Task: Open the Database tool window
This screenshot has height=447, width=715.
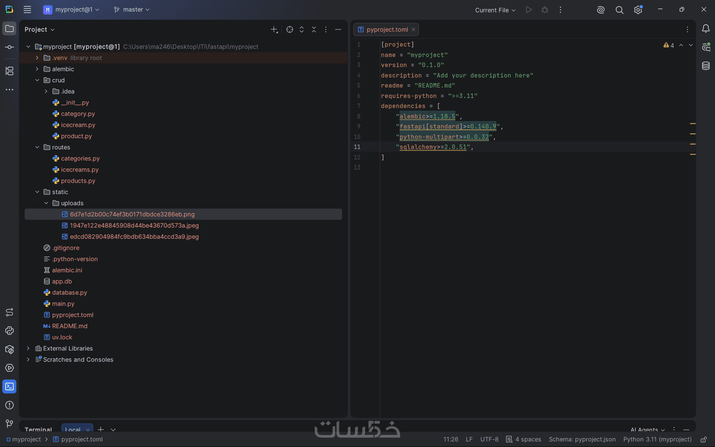Action: pos(706,66)
